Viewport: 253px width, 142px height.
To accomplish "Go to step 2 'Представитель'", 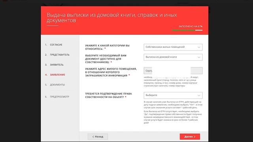I will pos(57,55).
